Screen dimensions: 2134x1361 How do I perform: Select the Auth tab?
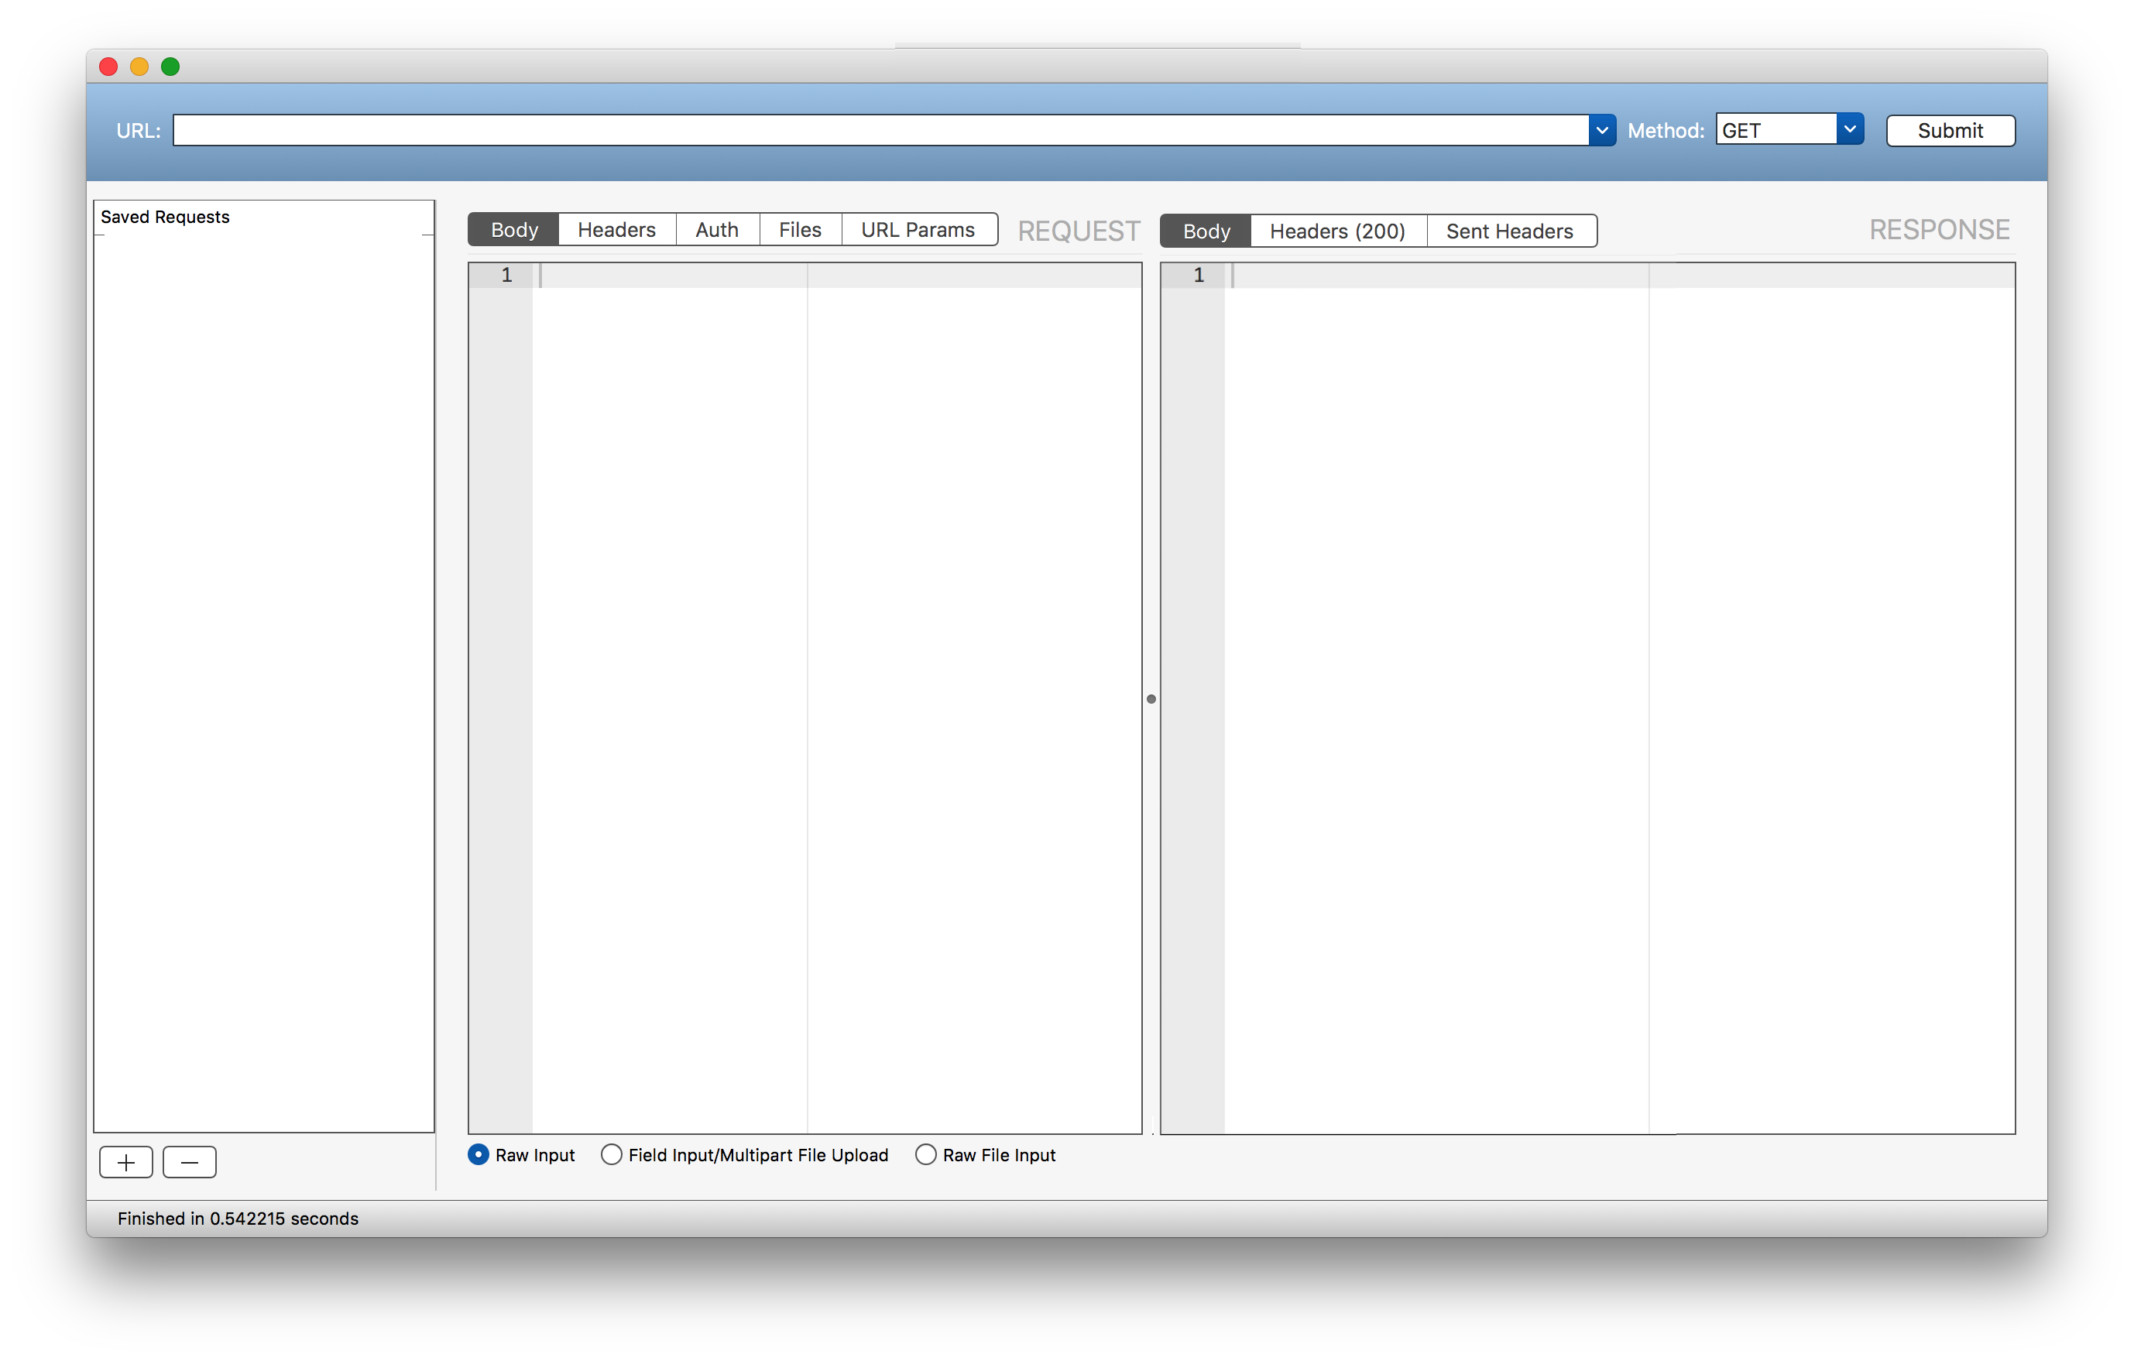(717, 229)
